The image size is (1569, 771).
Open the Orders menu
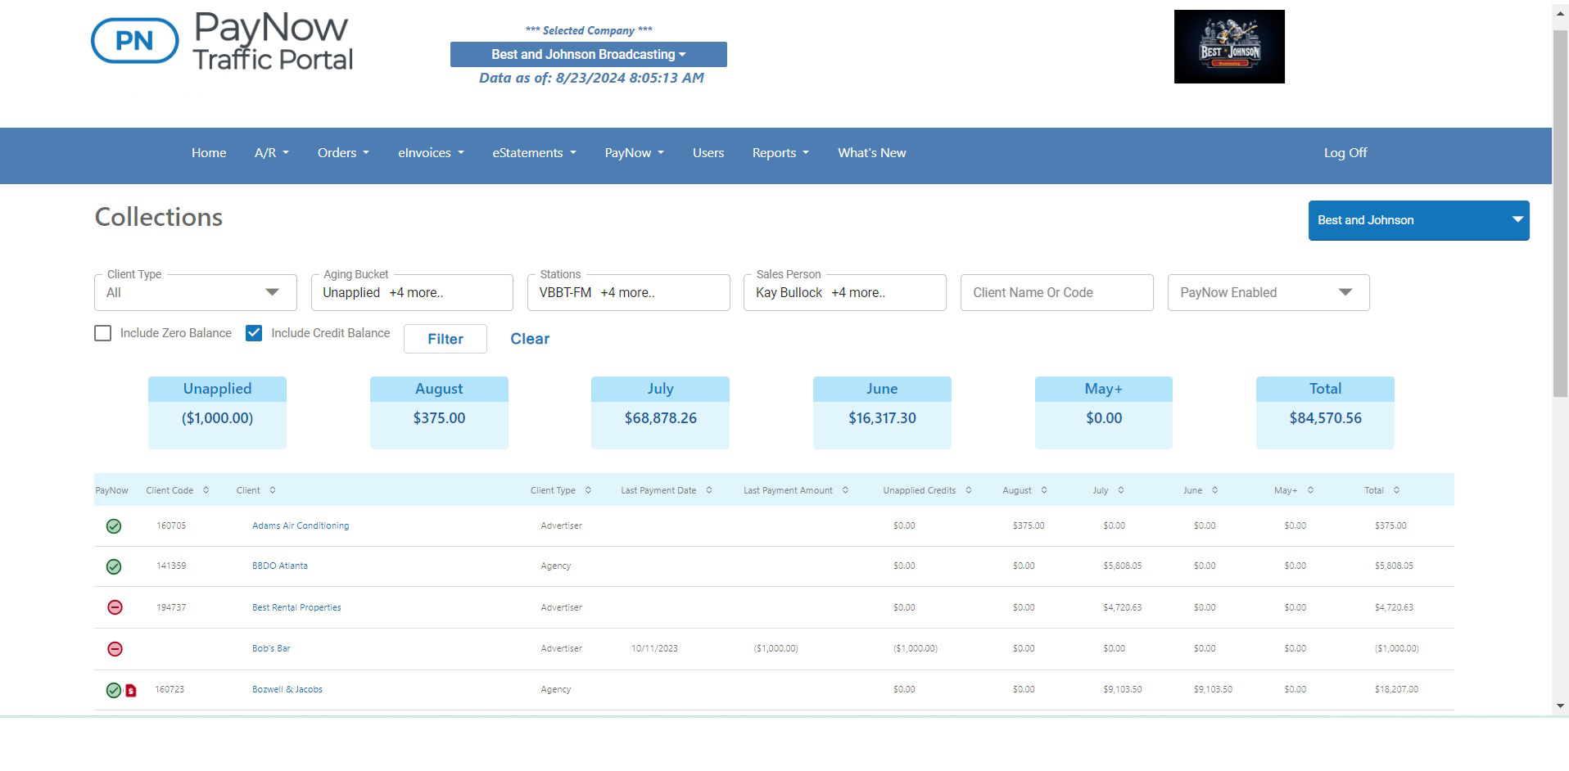343,153
